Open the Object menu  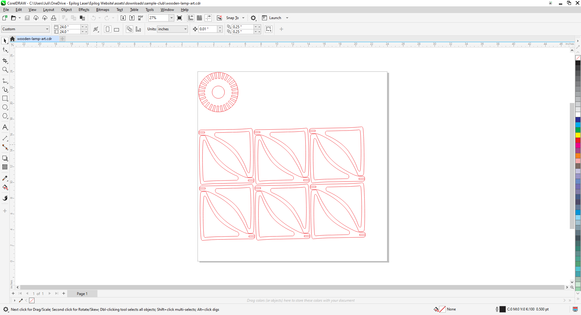tap(66, 10)
